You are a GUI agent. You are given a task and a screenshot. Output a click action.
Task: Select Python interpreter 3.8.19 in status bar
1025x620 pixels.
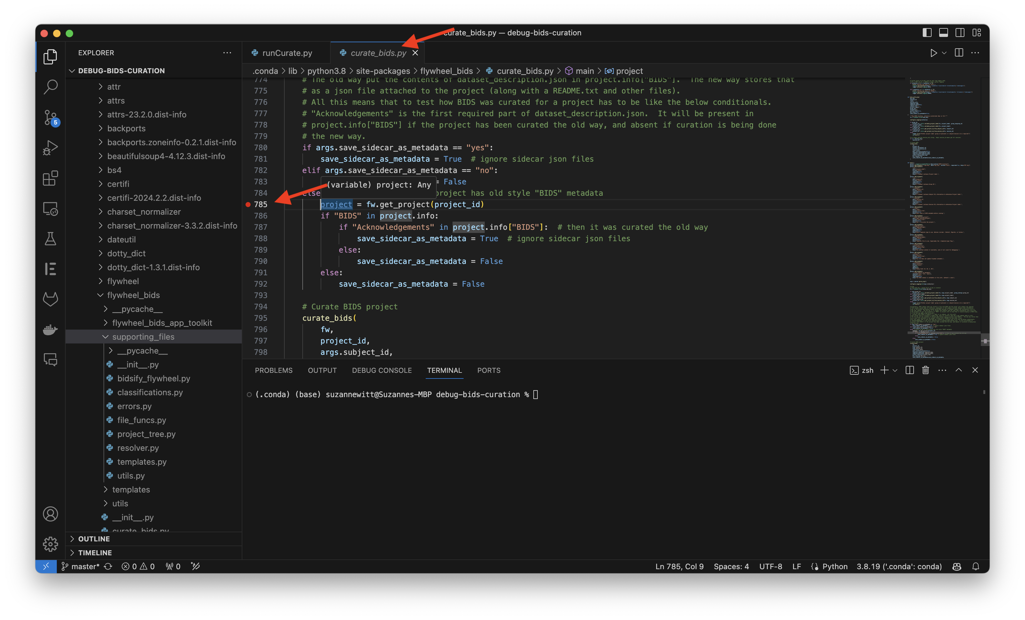899,566
